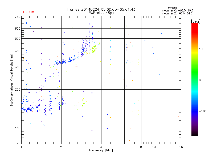This screenshot has width=213, height=160.
Task: Click the x-axis label '16'
Action: pos(181,147)
